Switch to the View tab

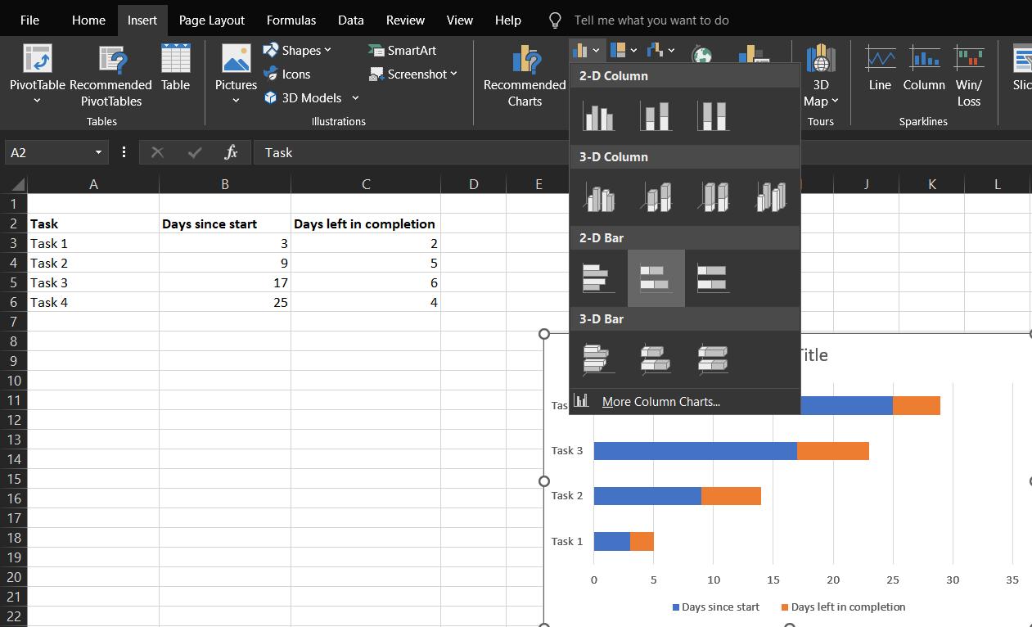click(460, 20)
